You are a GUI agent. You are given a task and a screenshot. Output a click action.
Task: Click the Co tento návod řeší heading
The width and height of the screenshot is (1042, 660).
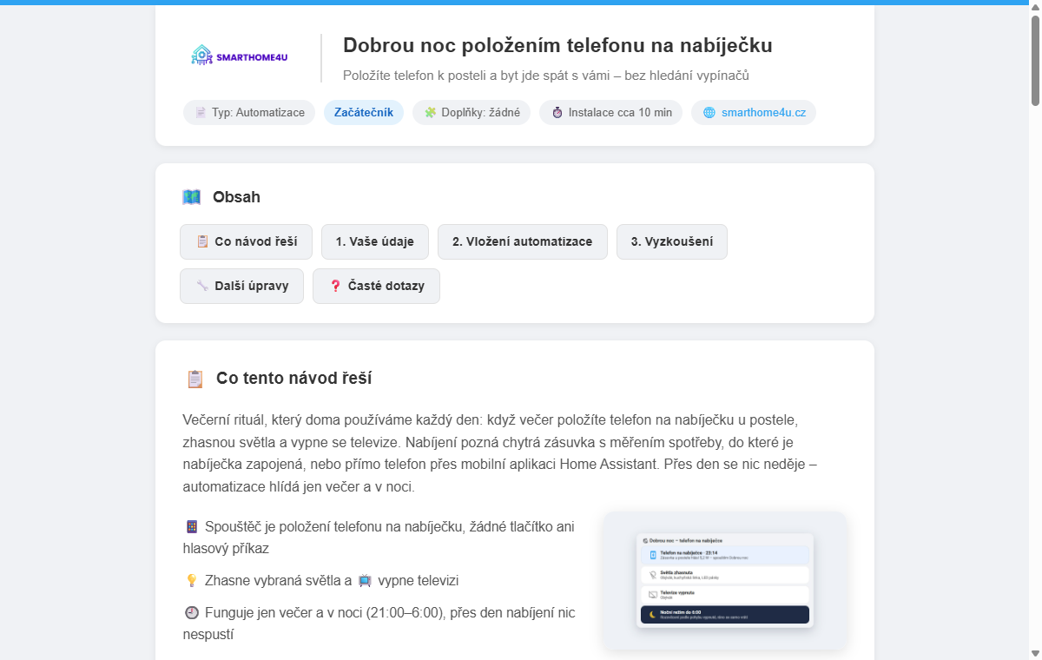click(x=294, y=379)
